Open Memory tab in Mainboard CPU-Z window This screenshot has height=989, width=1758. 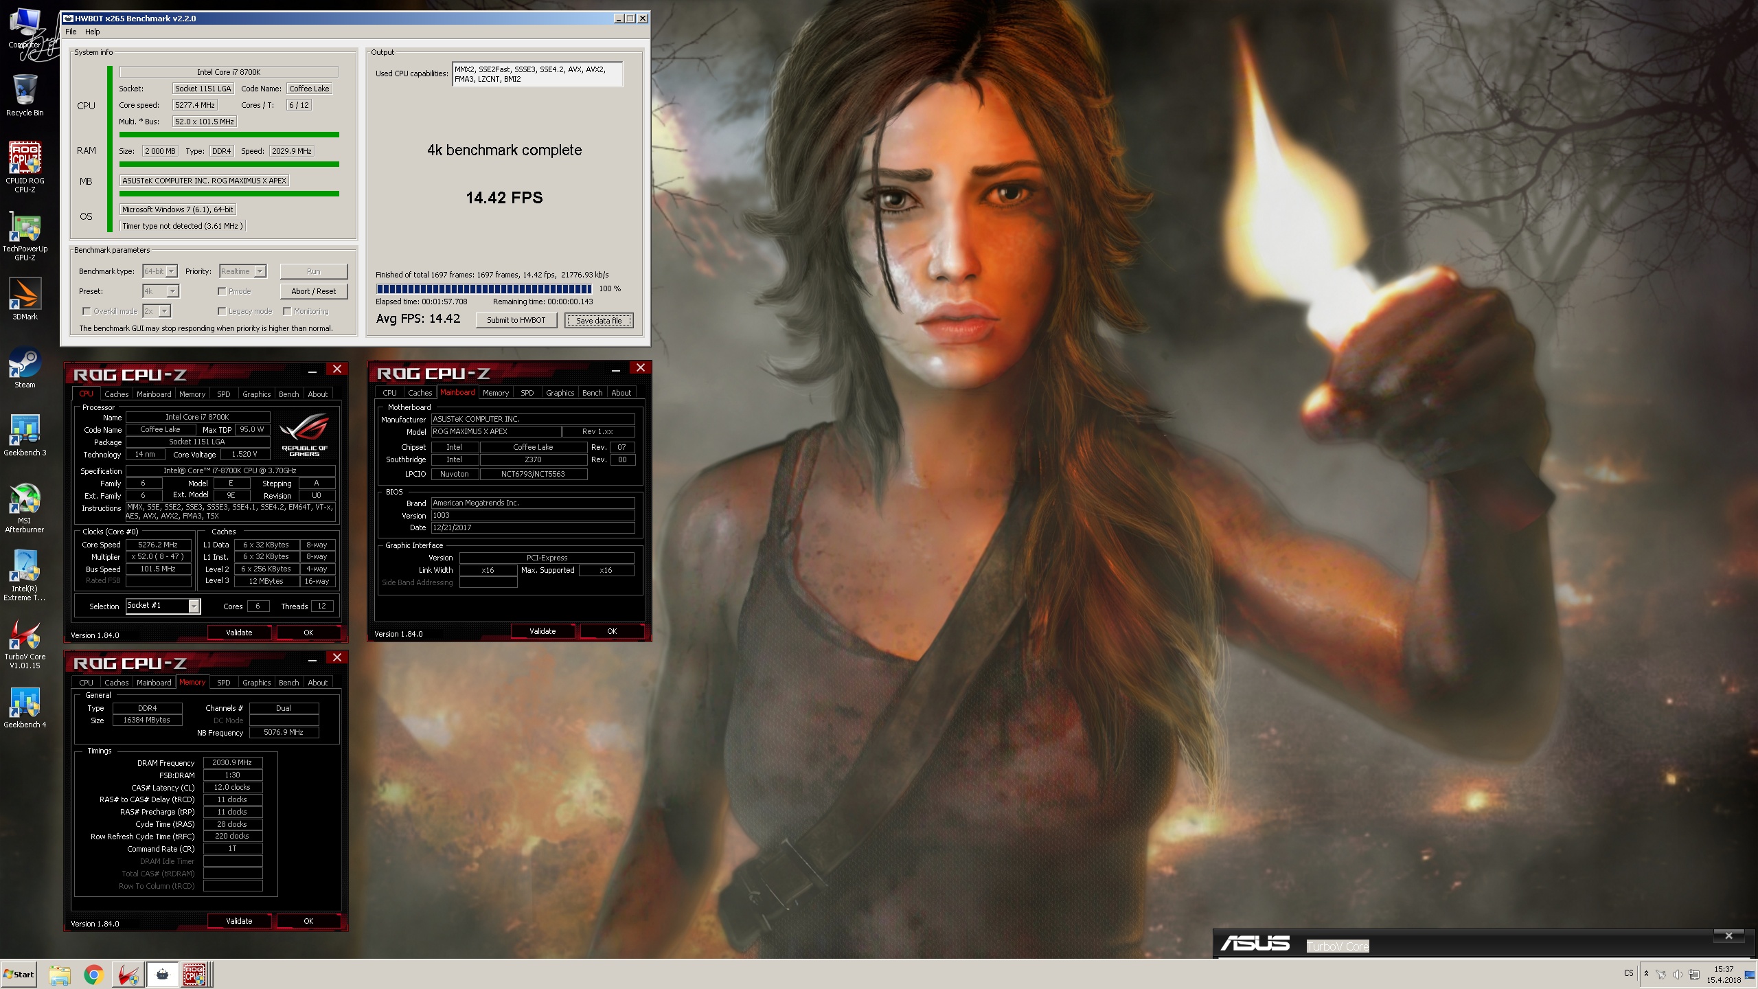pyautogui.click(x=495, y=393)
